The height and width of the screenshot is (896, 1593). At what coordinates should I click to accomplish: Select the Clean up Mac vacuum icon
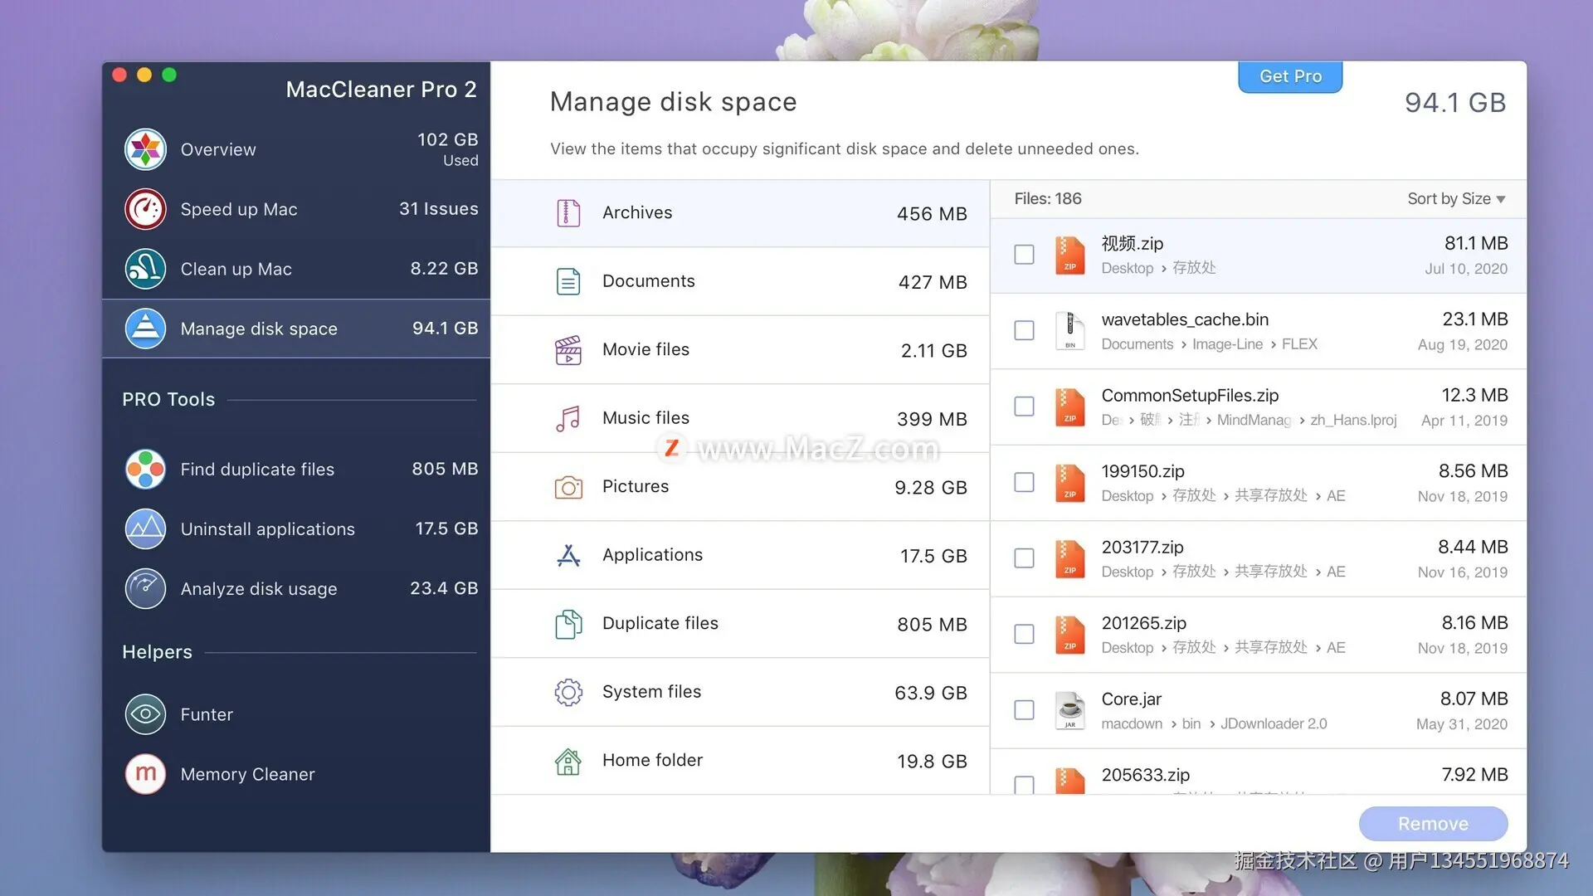145,269
